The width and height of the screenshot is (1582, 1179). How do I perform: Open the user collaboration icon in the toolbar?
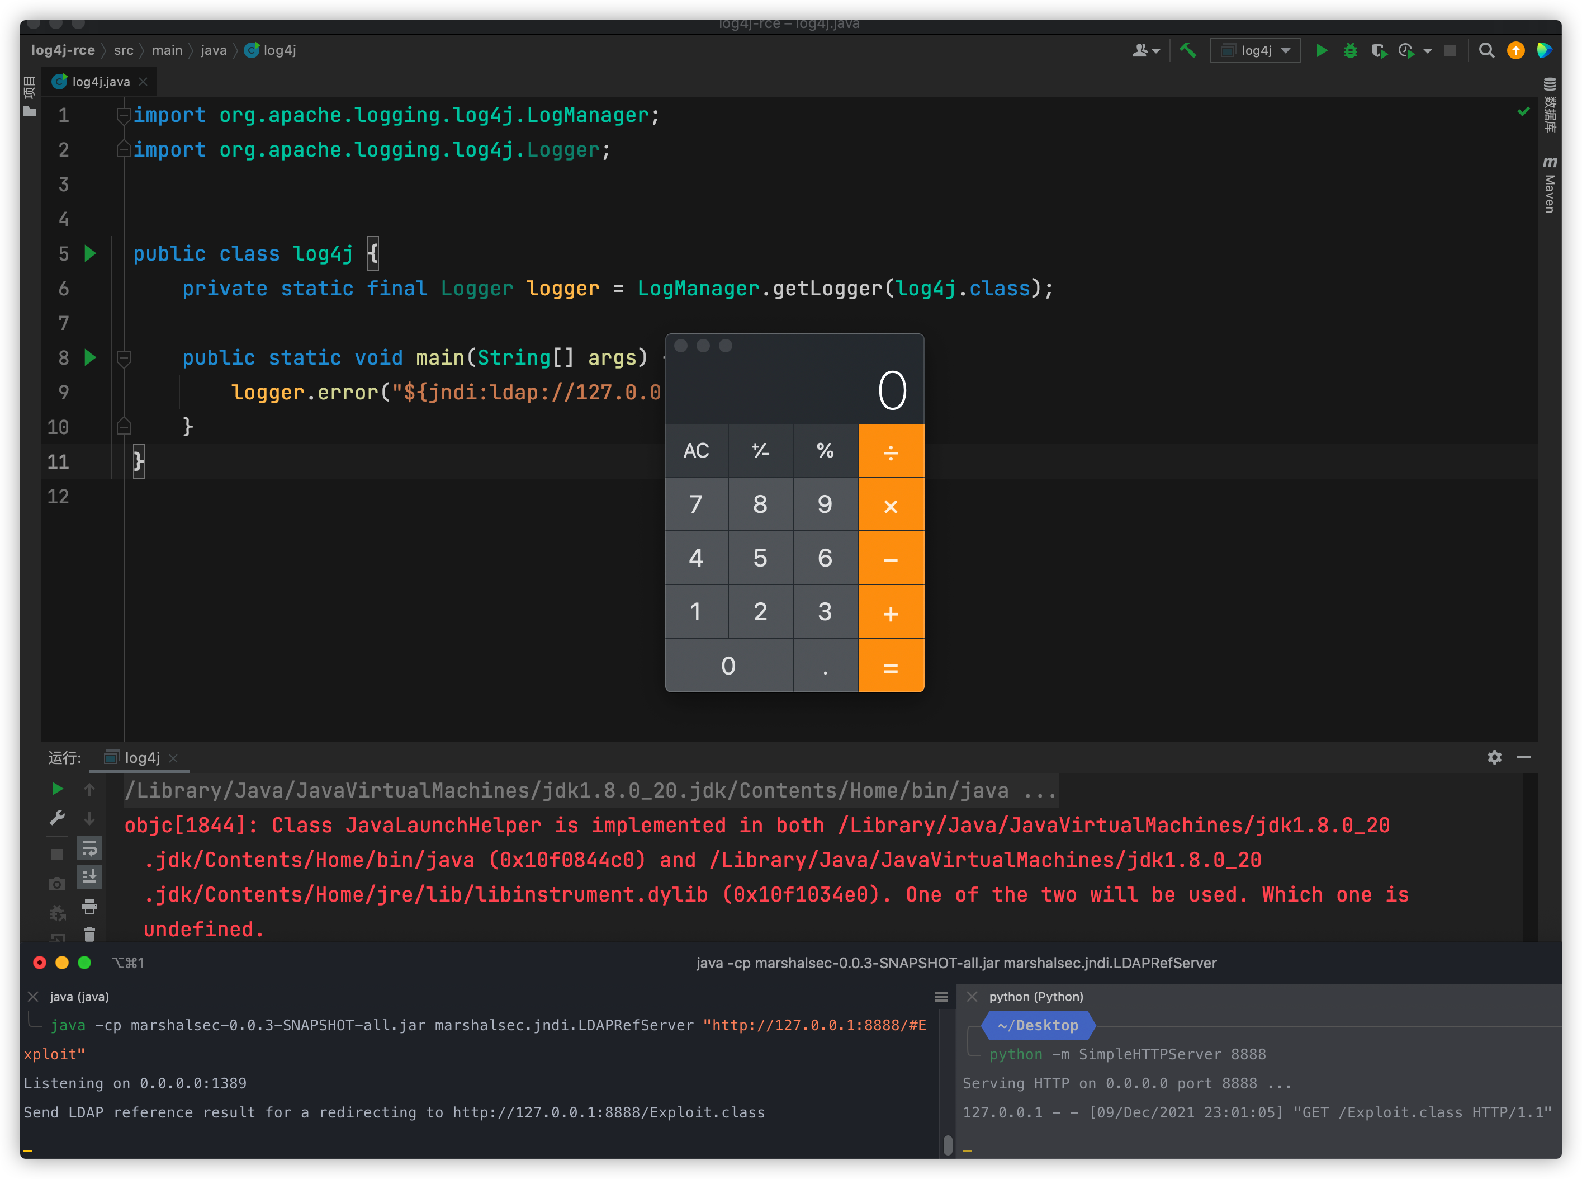(1140, 50)
